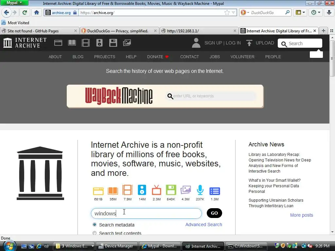Open the history clock toolbar dropdown
This screenshot has height=251, width=335.
pos(316,13)
